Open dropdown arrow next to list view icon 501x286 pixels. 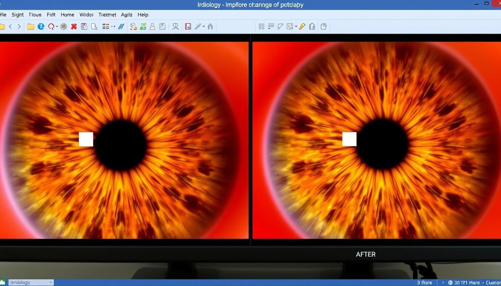[x=113, y=27]
